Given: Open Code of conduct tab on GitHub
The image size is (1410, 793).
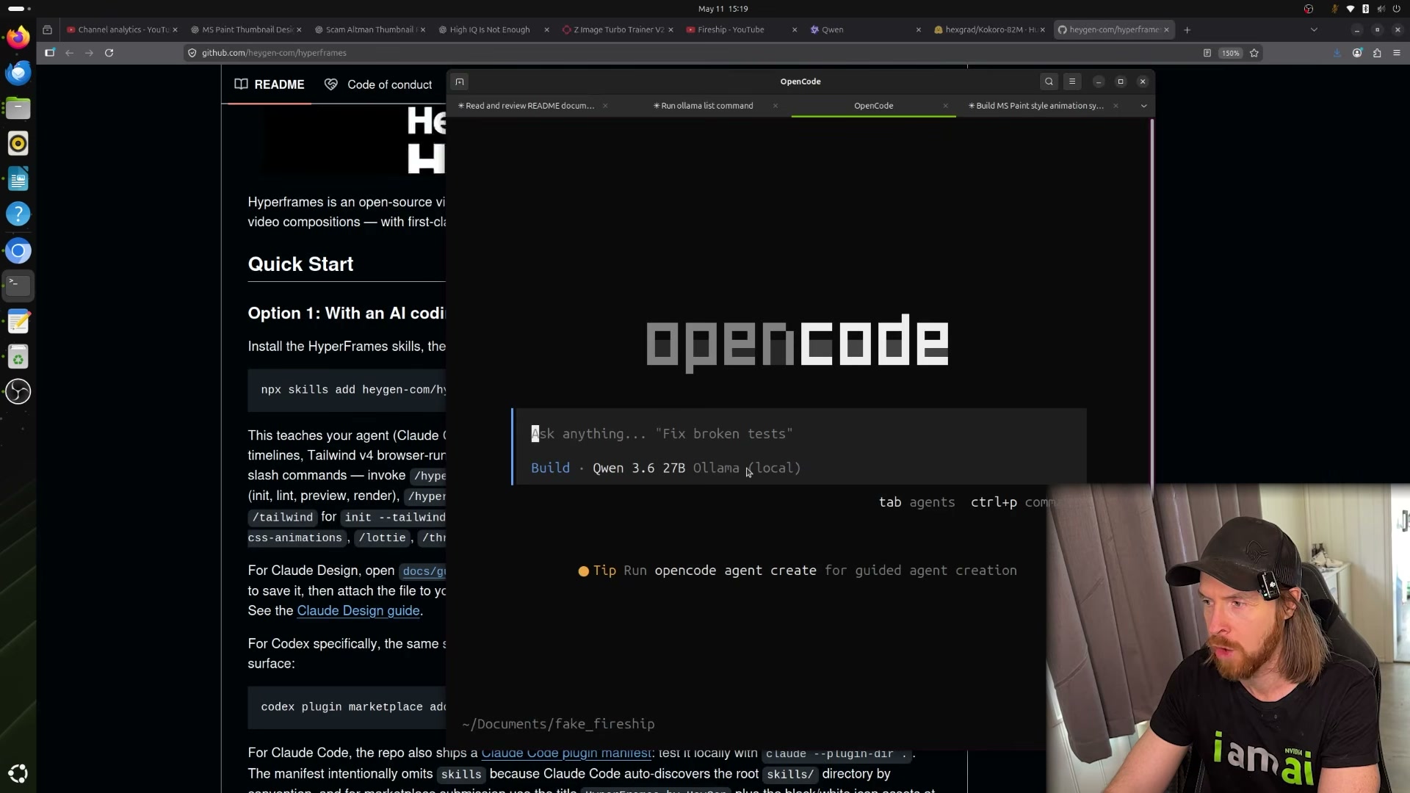Looking at the screenshot, I should (379, 85).
